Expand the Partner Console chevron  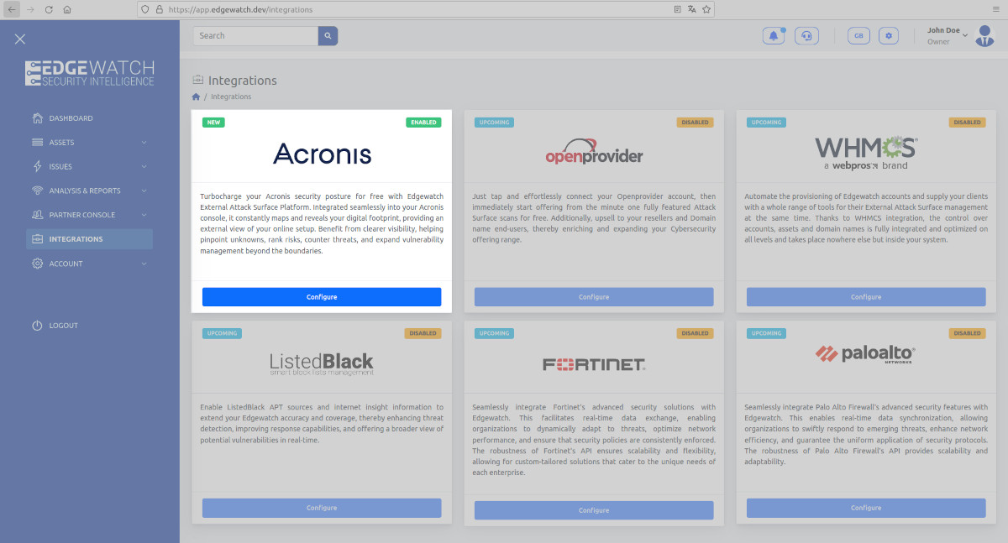[144, 215]
